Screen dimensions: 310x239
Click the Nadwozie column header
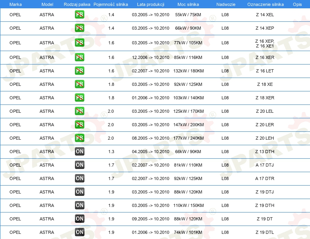coord(226,4)
